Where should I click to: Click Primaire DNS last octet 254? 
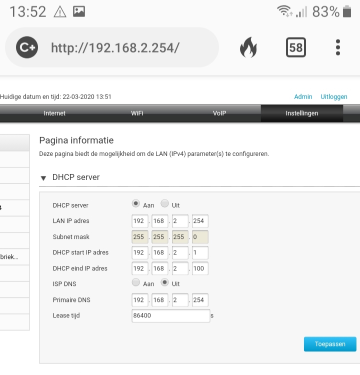point(200,300)
